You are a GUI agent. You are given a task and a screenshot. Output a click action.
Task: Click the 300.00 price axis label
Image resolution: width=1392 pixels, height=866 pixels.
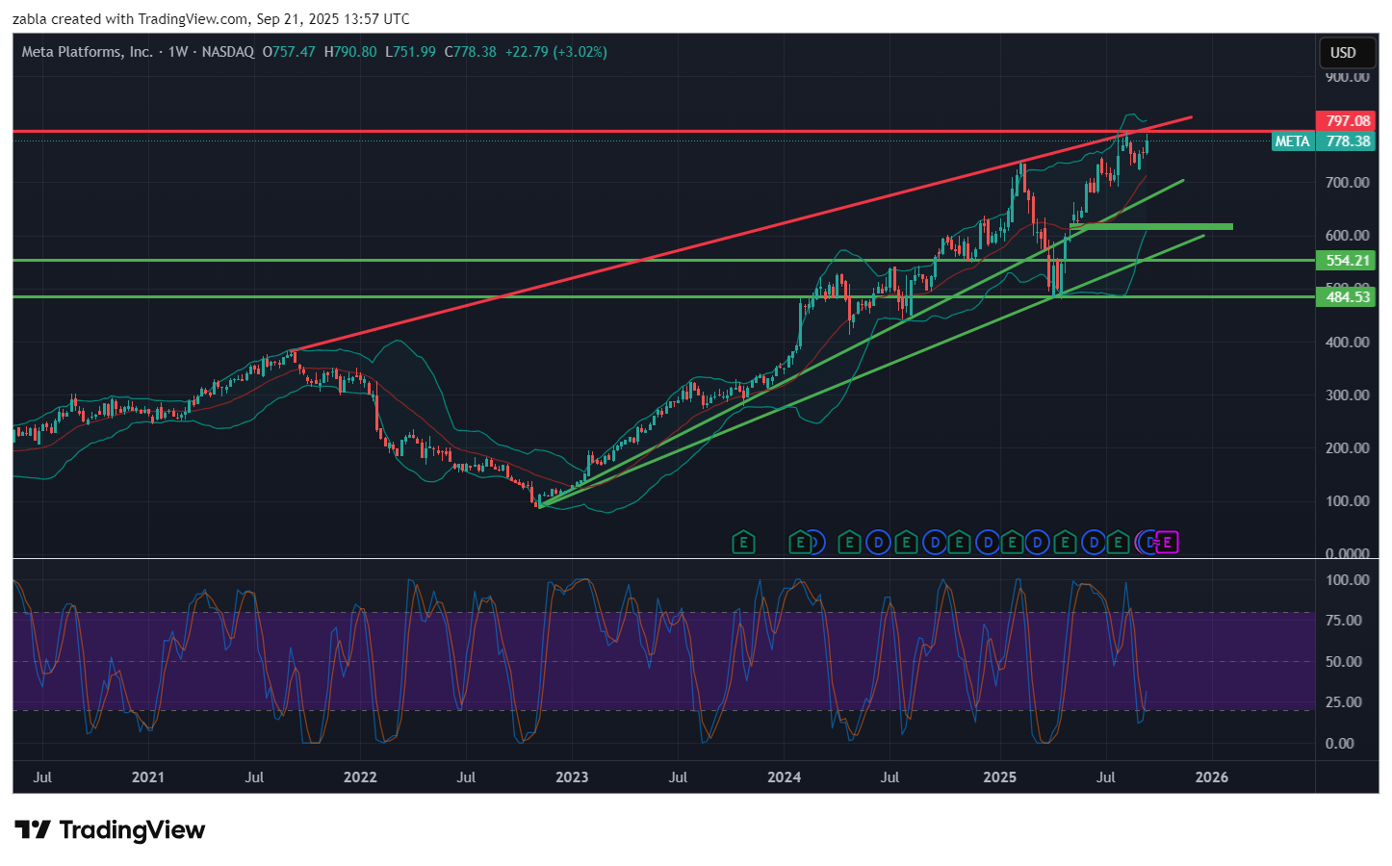click(x=1348, y=395)
